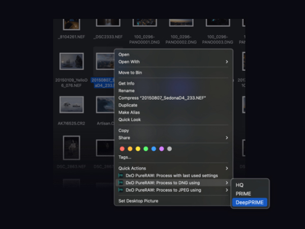Pick DeepPRIME in the submenu
The height and width of the screenshot is (229, 305).
[x=250, y=203]
